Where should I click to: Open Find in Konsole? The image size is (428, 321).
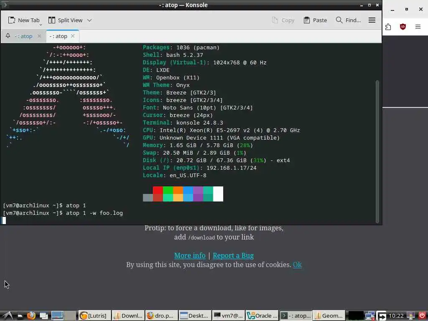click(348, 20)
